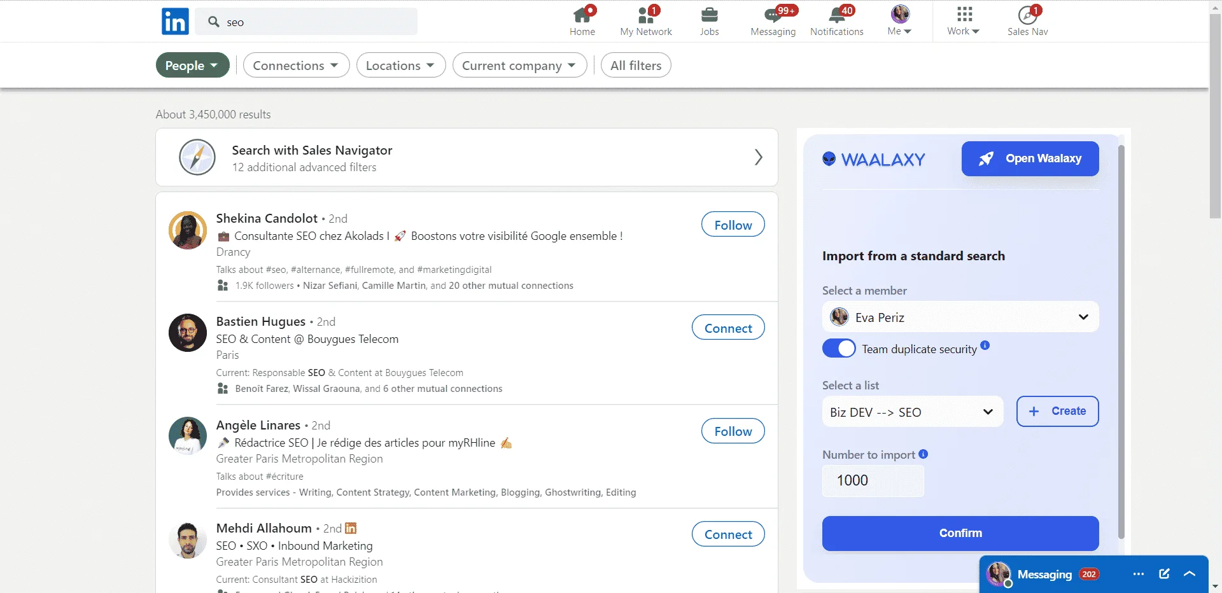Click the page vertical scrollbar thumb
Image resolution: width=1222 pixels, height=593 pixels.
pos(1215,116)
